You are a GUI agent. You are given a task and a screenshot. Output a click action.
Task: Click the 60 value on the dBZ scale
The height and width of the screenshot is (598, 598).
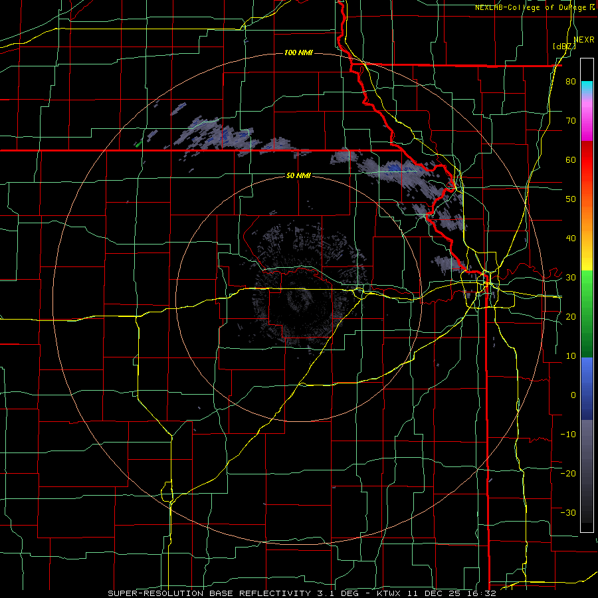coord(571,159)
